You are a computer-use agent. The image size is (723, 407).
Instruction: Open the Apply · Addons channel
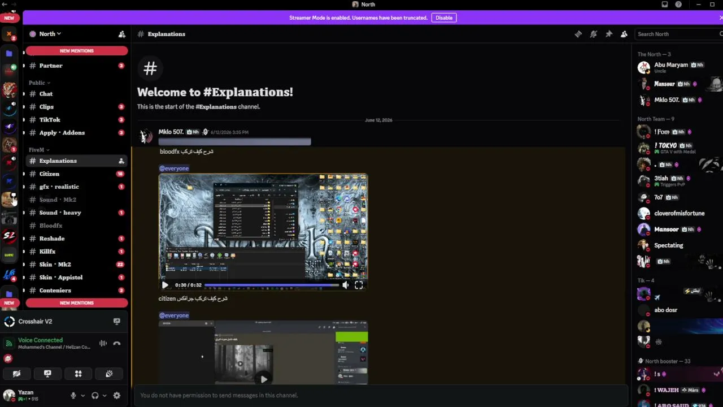(x=77, y=133)
